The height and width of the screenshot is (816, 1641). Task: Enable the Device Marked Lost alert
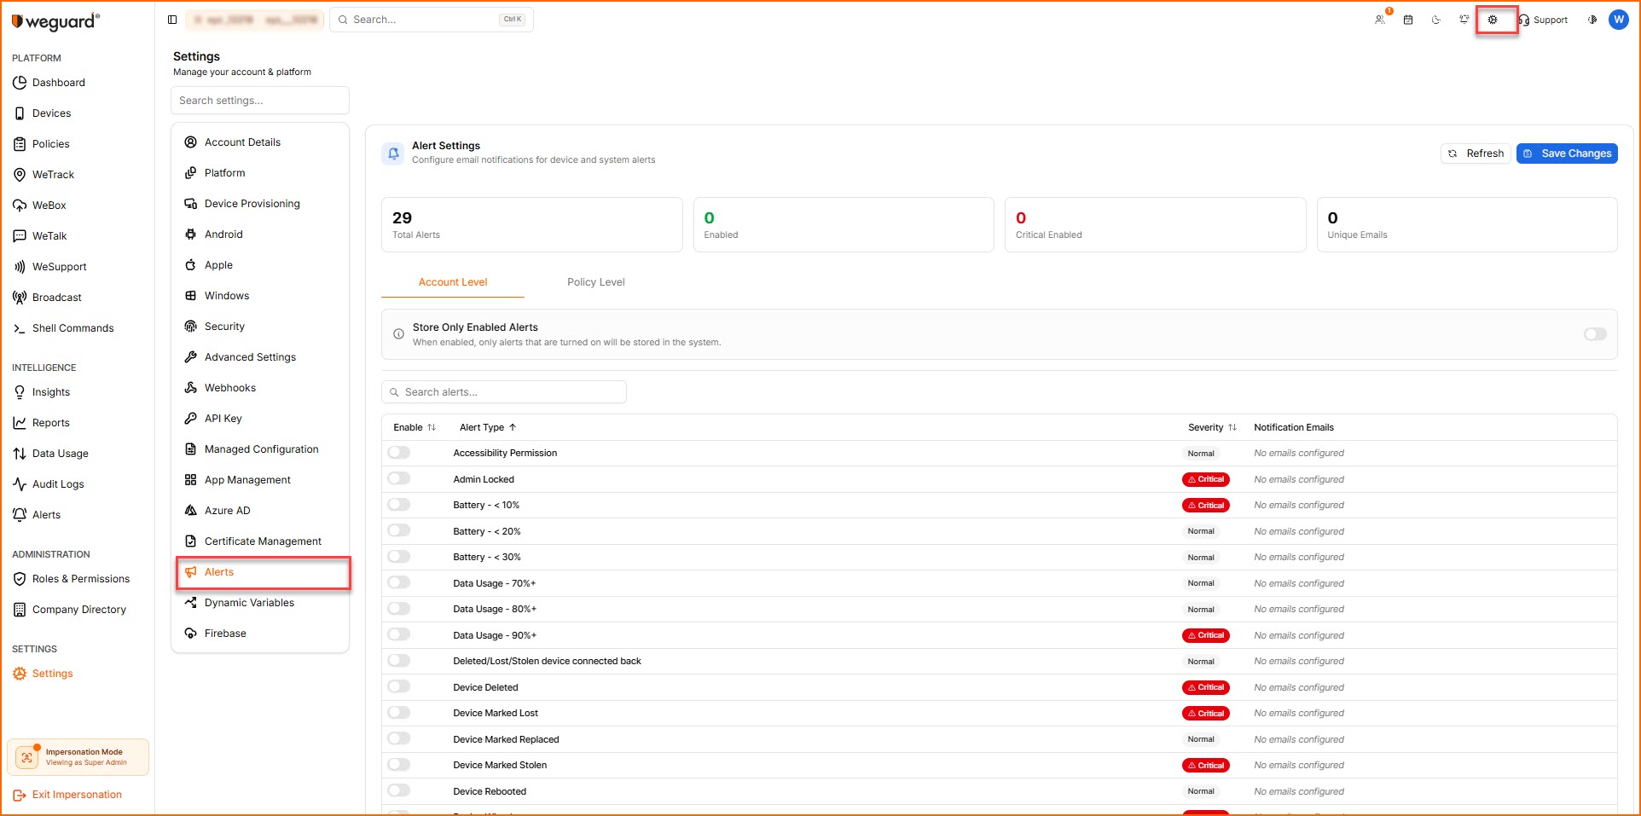(x=399, y=713)
